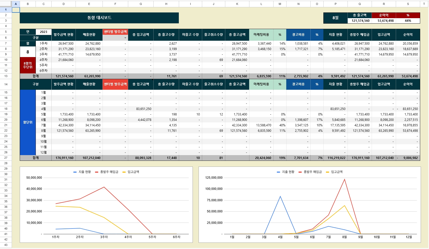Click the 통합 대시보드 title banner

tap(99, 18)
